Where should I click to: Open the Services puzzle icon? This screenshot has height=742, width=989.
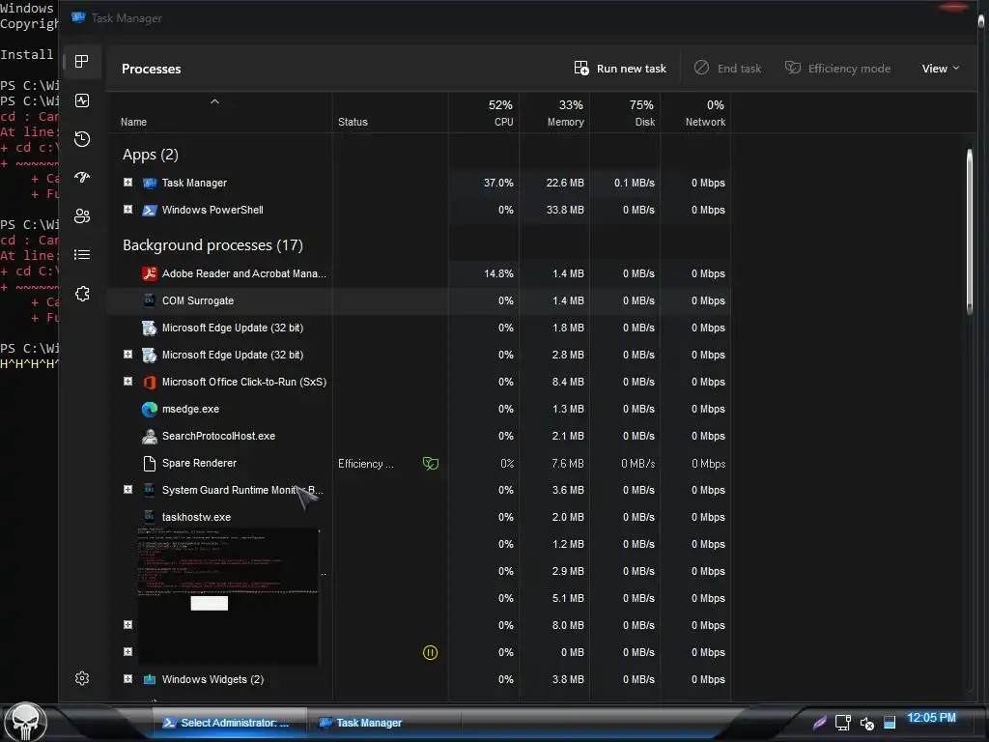coord(82,294)
